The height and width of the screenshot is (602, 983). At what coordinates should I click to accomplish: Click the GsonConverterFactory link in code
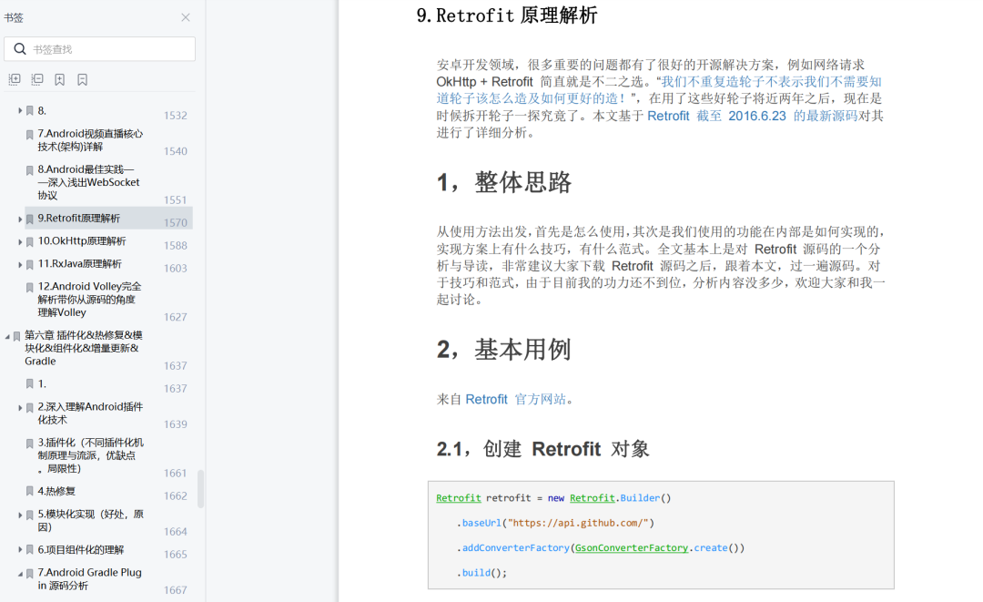(x=632, y=547)
